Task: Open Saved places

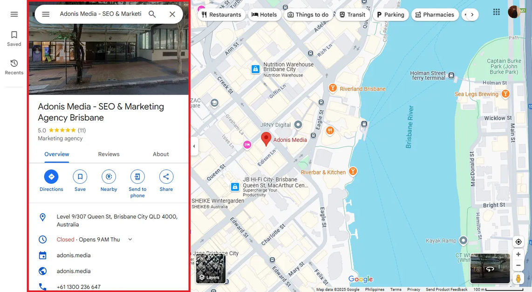Action: click(x=14, y=39)
